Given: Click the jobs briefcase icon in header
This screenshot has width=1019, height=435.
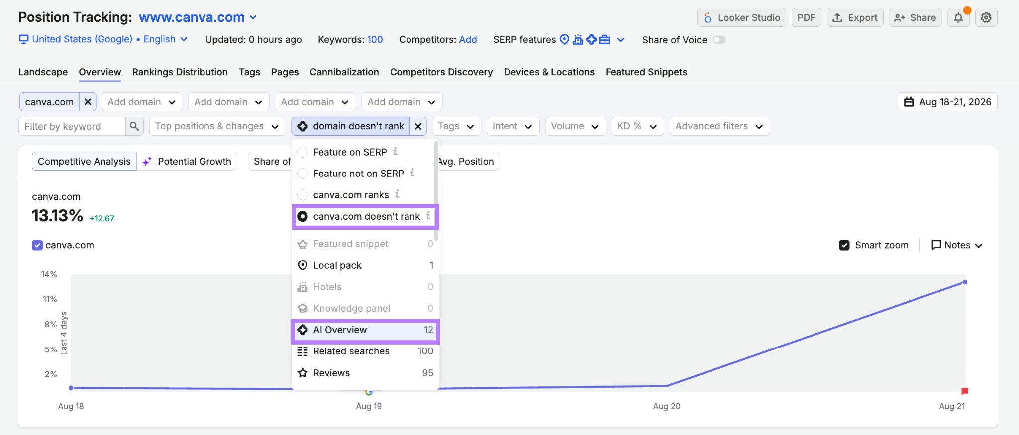Looking at the screenshot, I should pyautogui.click(x=605, y=39).
